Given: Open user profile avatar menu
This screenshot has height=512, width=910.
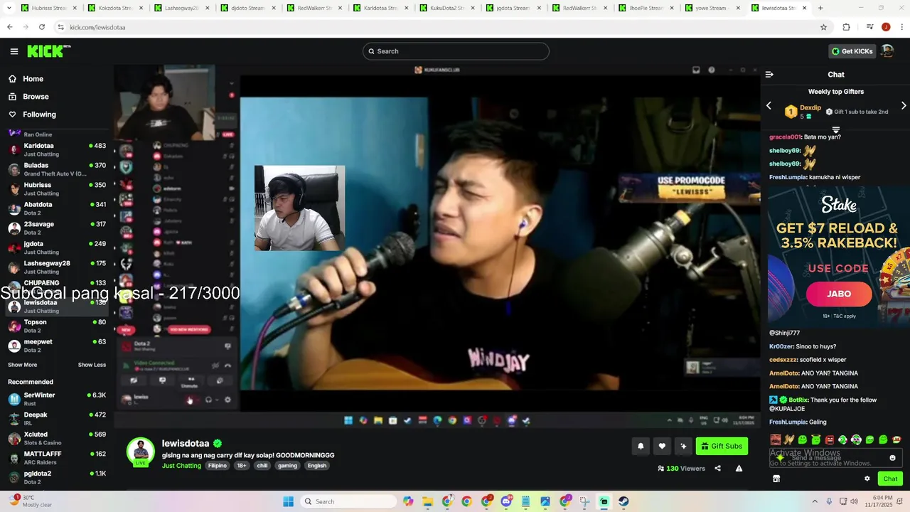Looking at the screenshot, I should [887, 51].
